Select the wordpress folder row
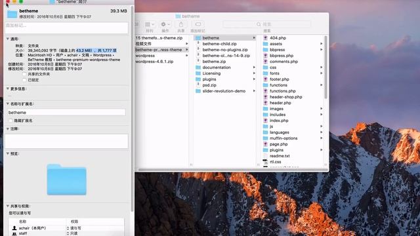The height and width of the screenshot is (236, 420). [x=162, y=56]
